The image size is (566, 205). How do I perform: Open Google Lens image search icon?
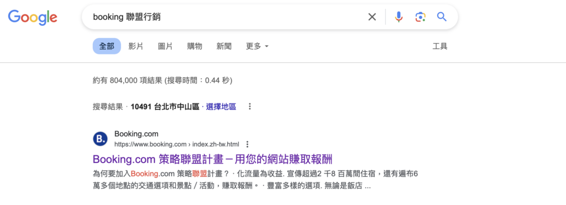coord(420,17)
